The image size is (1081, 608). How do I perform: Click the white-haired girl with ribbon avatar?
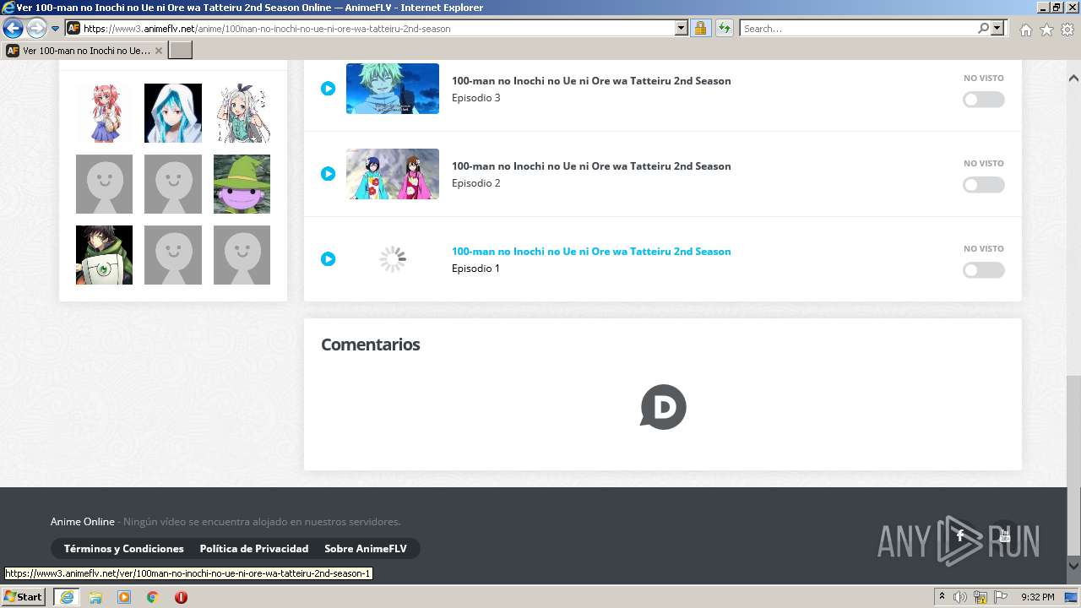coord(242,113)
